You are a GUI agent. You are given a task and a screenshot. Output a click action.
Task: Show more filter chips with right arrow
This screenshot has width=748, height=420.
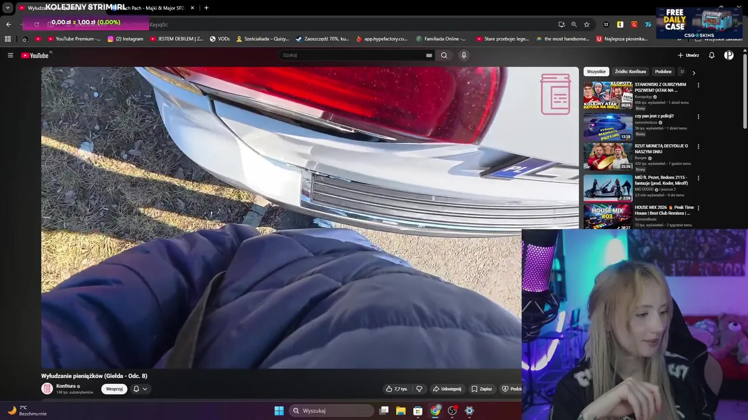click(x=694, y=73)
